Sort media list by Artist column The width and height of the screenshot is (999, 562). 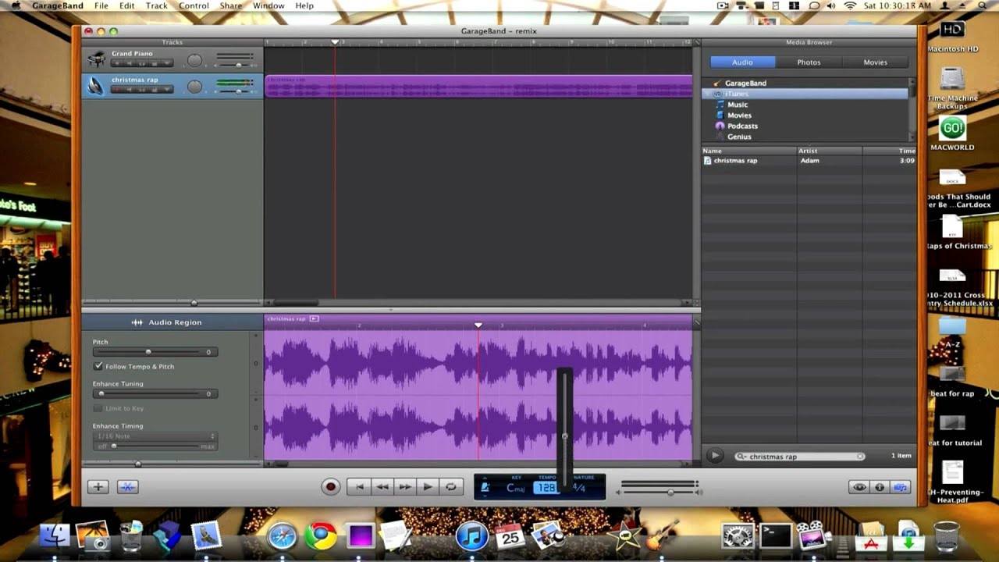pyautogui.click(x=829, y=151)
